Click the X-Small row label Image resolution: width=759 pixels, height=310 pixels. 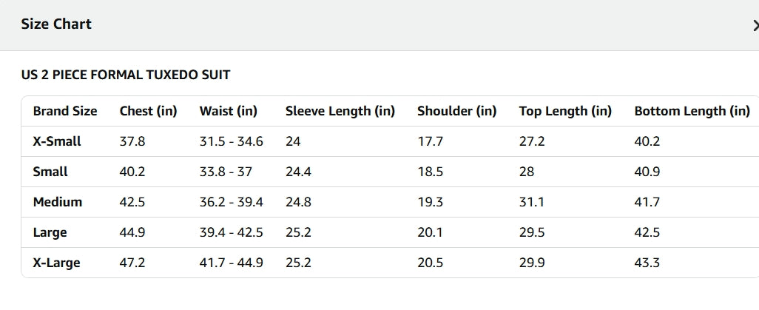coord(57,141)
